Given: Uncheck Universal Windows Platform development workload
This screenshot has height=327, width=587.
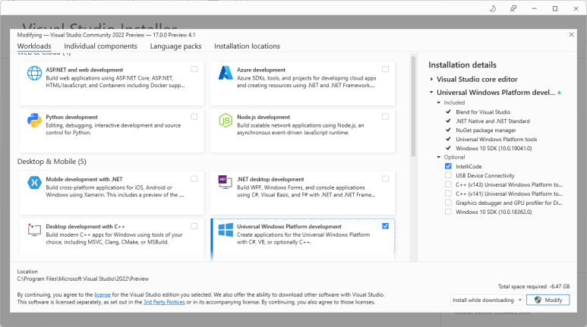Looking at the screenshot, I should tap(385, 226).
